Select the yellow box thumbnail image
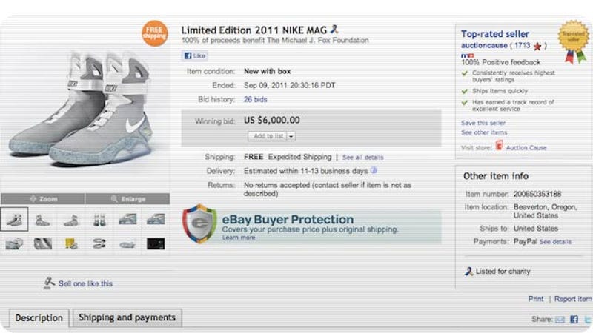 (71, 243)
